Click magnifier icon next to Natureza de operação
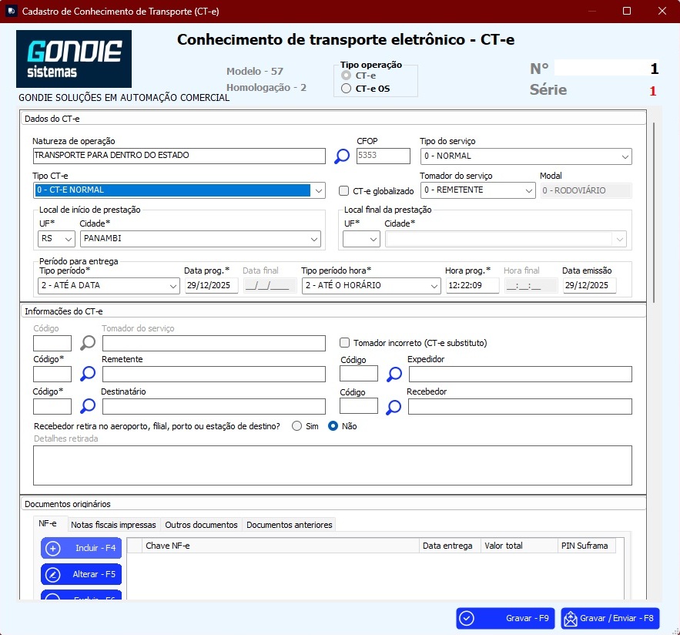Image resolution: width=680 pixels, height=635 pixels. (341, 156)
